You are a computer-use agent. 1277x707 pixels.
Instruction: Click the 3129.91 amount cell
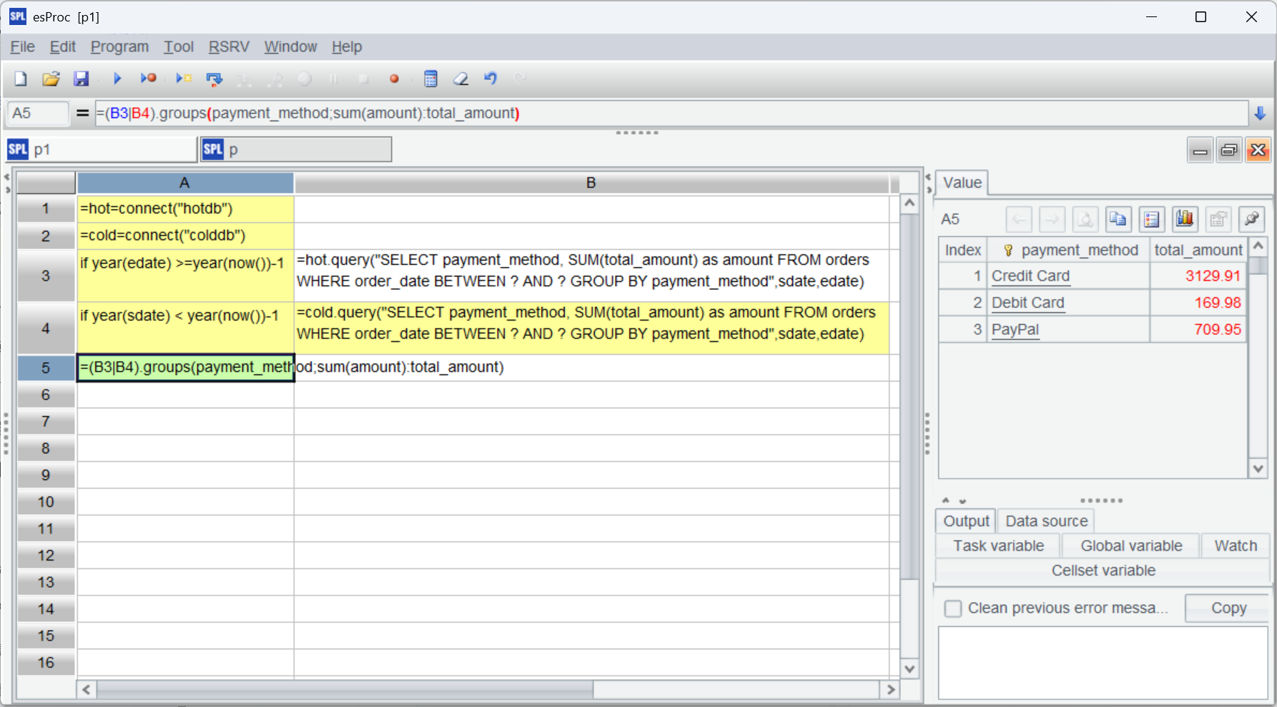1198,276
